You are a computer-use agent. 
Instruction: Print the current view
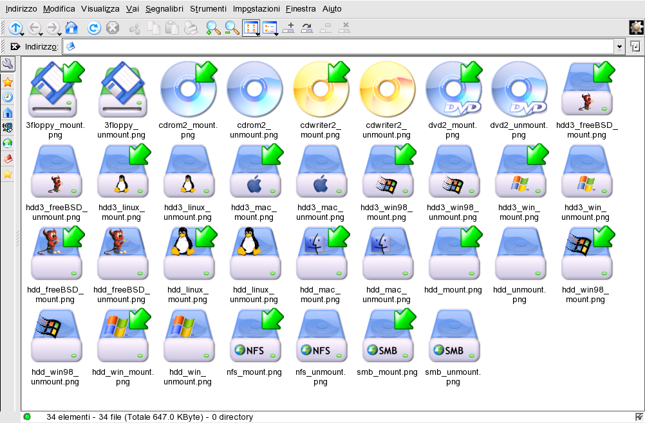(191, 28)
